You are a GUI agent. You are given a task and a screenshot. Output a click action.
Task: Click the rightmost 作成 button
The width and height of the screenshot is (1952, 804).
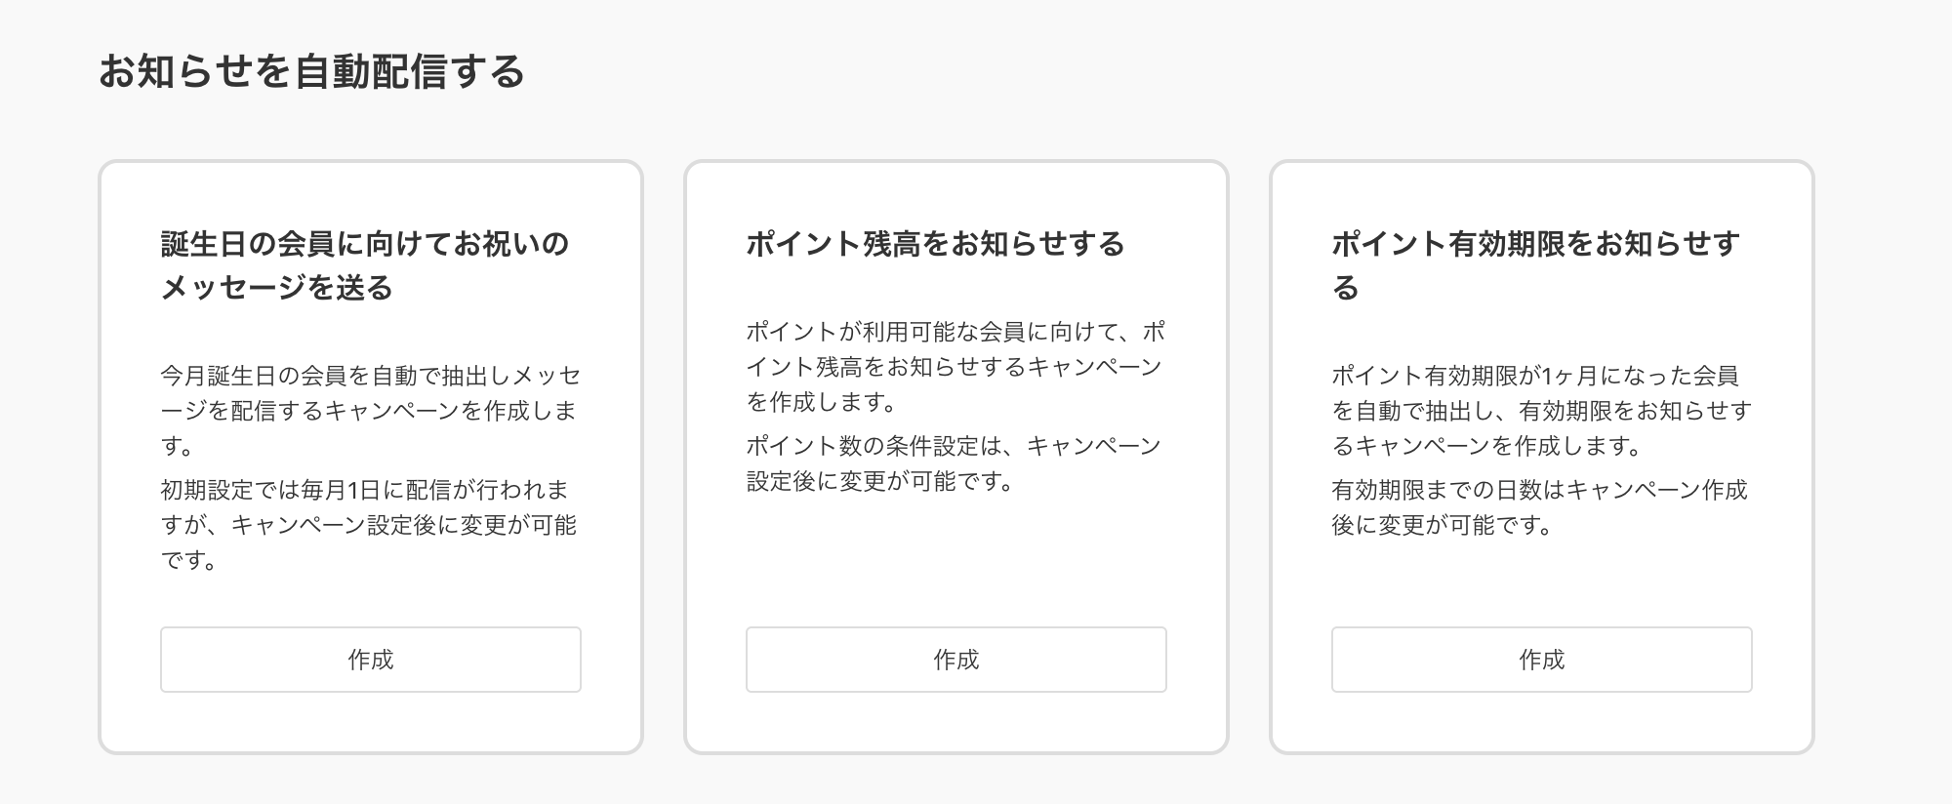(1540, 660)
